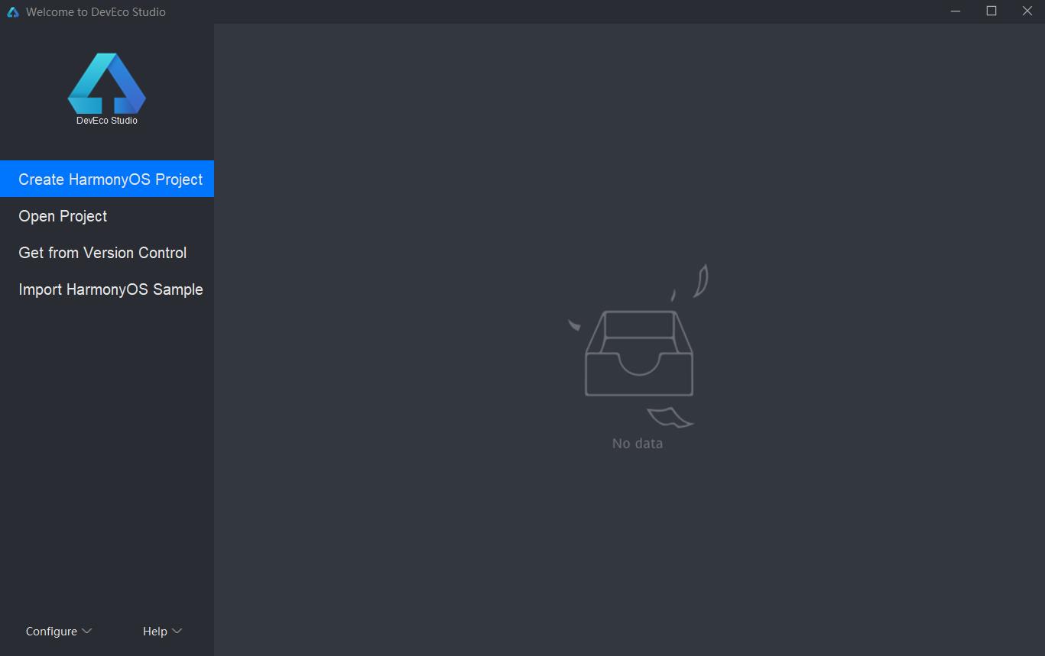Maximize the DevEco Studio window

point(991,11)
